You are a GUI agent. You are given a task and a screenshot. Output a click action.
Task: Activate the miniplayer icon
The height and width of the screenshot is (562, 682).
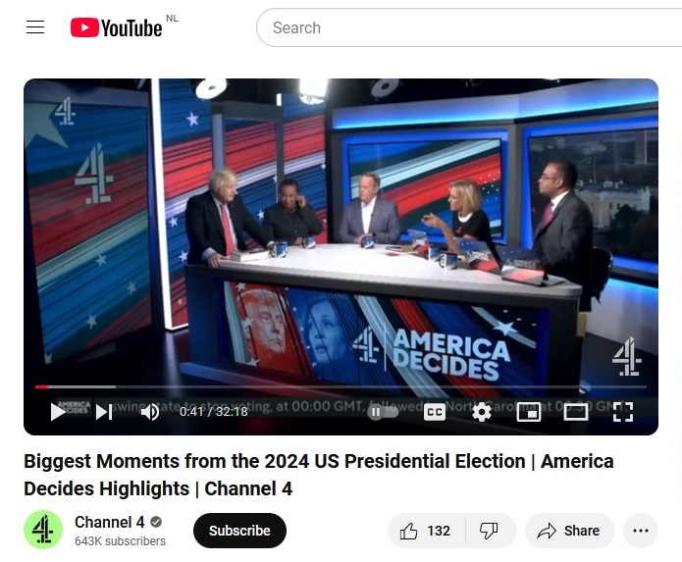coord(529,412)
